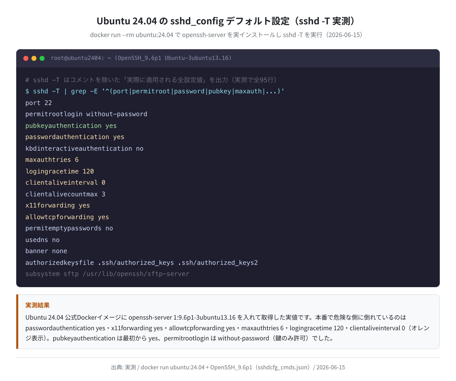Viewport: 456px width, 381px height.
Task: Click the page heading about sshd_config defaults
Action: pyautogui.click(x=228, y=21)
